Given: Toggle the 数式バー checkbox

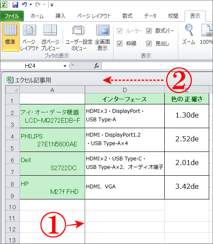Looking at the screenshot, I should pos(149,31).
